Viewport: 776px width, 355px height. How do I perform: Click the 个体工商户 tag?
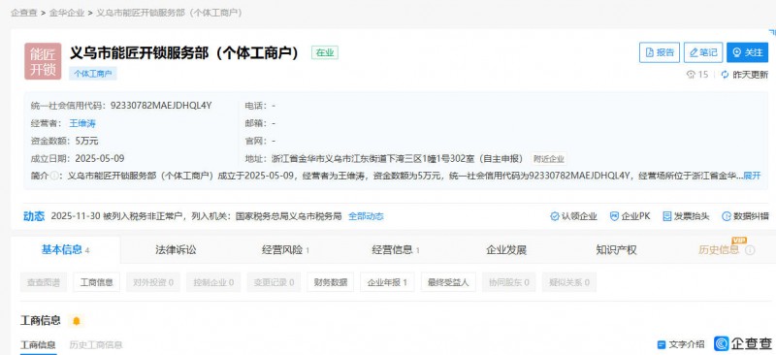92,74
